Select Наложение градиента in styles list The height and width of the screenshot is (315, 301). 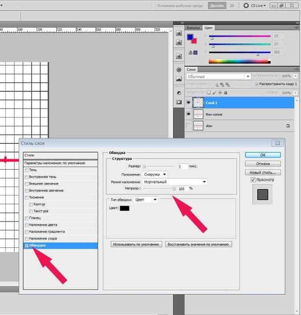pos(47,232)
